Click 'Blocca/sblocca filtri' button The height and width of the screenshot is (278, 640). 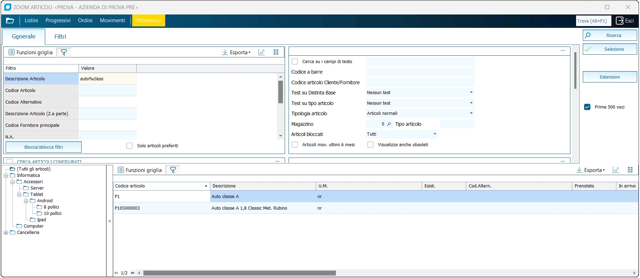(43, 147)
